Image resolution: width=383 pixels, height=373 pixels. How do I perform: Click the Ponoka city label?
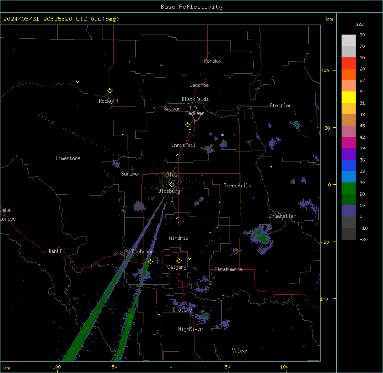(x=212, y=61)
